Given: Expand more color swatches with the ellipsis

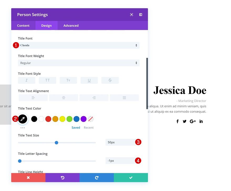Looking at the screenshot, I should pos(23,127).
